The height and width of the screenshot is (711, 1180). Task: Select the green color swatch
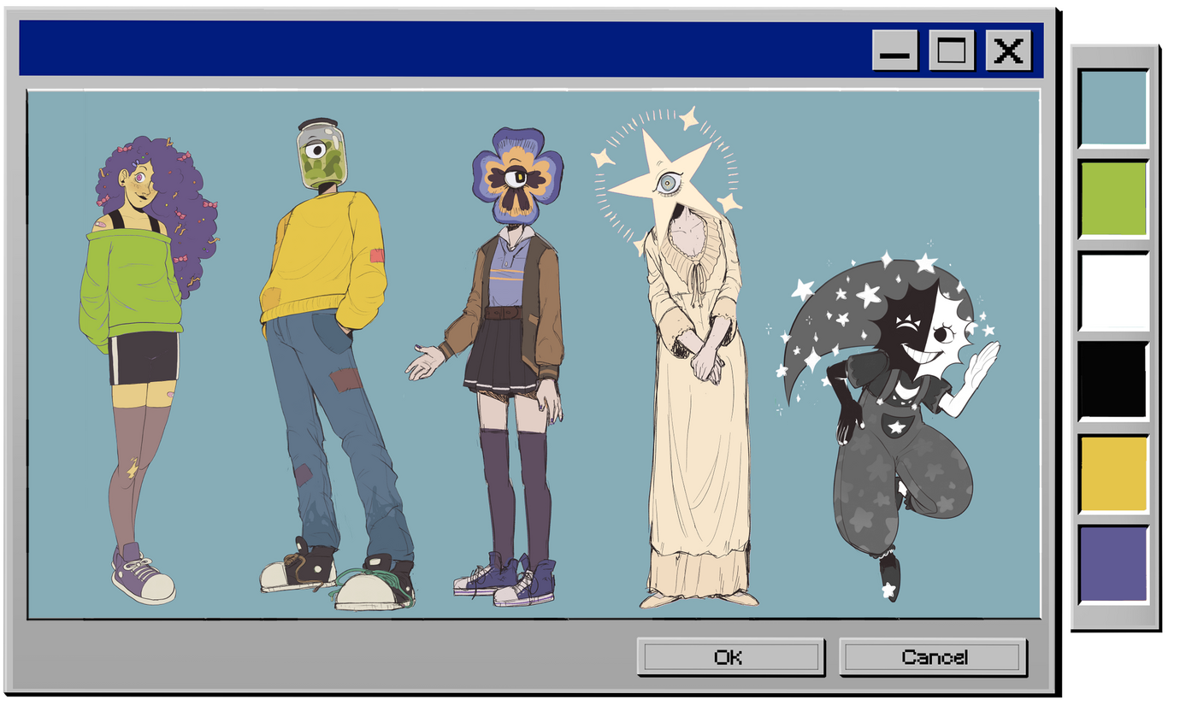(x=1113, y=199)
